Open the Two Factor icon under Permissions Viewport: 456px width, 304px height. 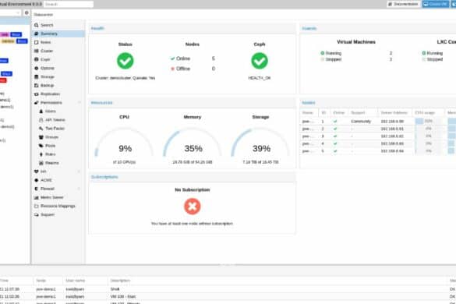click(41, 129)
